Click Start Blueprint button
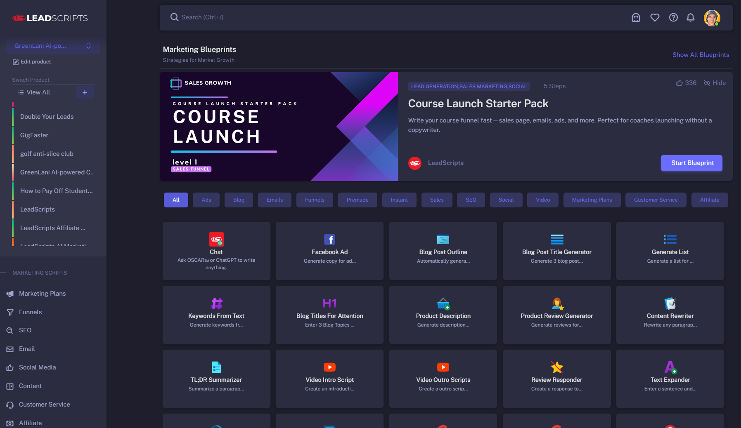Image resolution: width=741 pixels, height=428 pixels. (691, 163)
